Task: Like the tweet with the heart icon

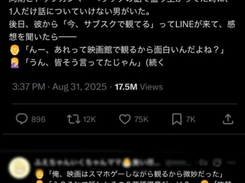Action: pyautogui.click(x=125, y=119)
